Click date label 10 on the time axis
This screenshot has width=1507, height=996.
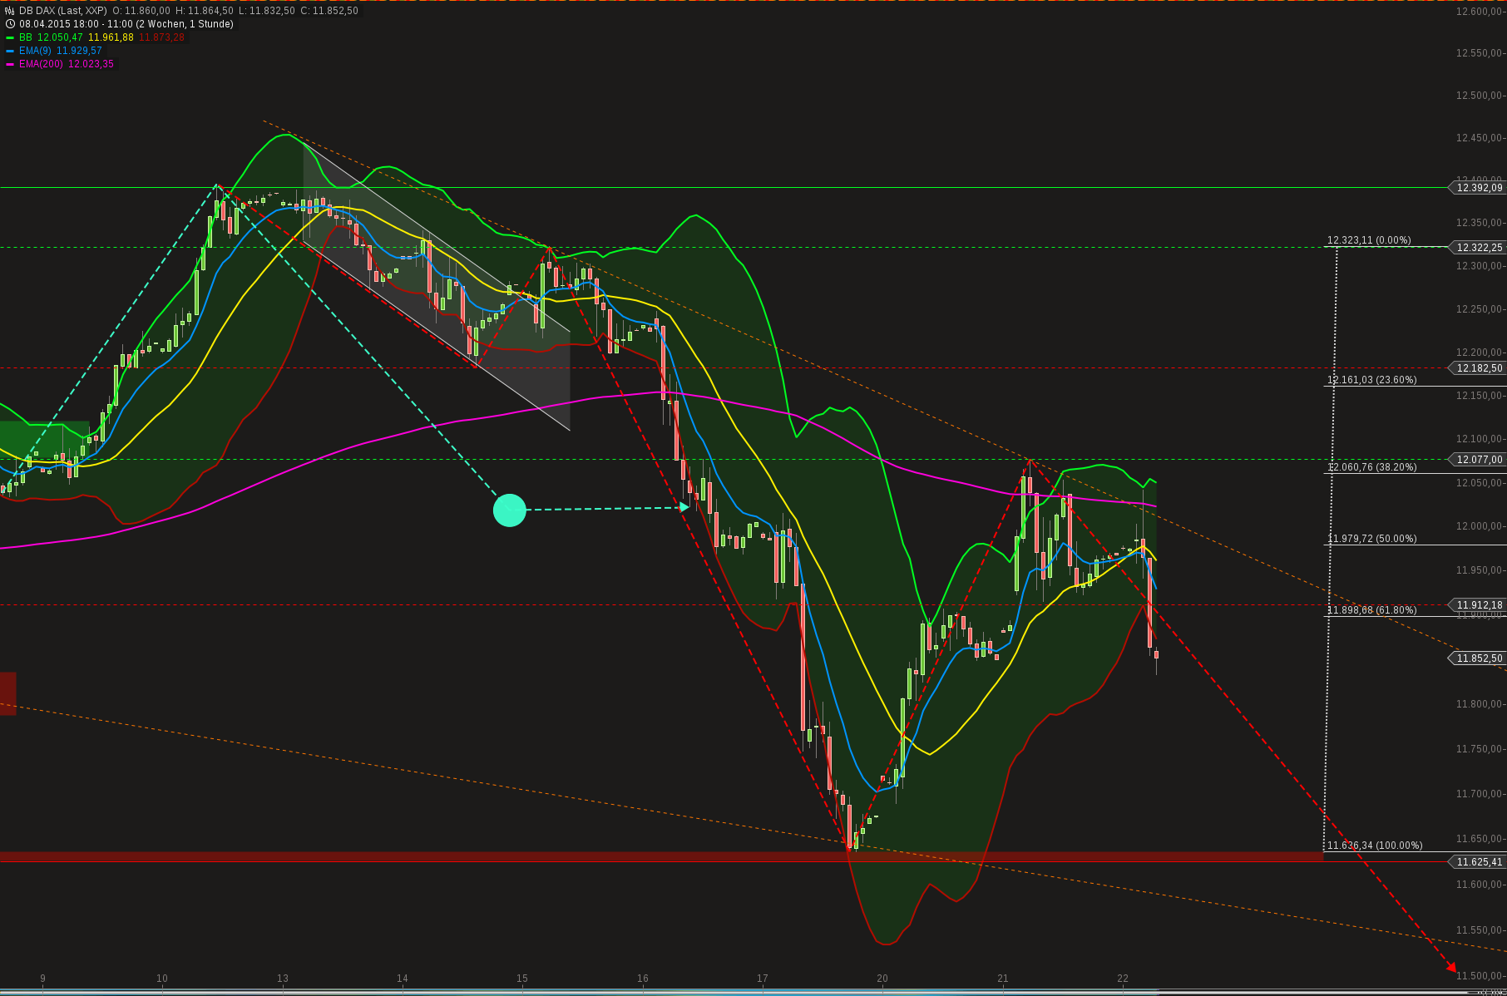(x=162, y=979)
